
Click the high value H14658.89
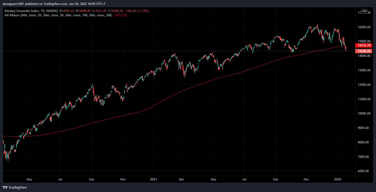coord(83,11)
